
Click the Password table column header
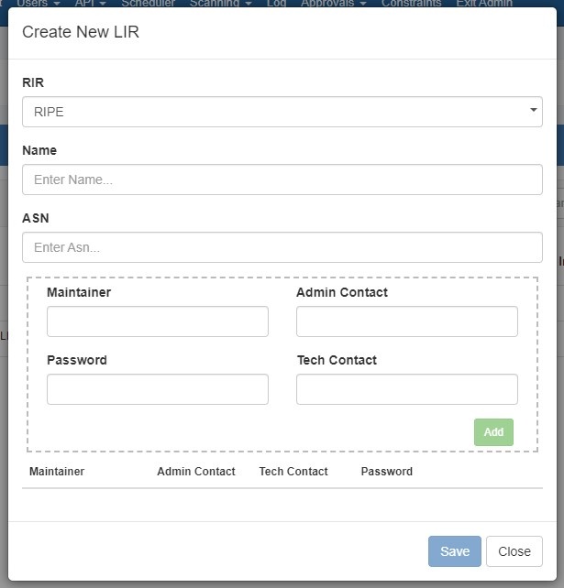(386, 472)
